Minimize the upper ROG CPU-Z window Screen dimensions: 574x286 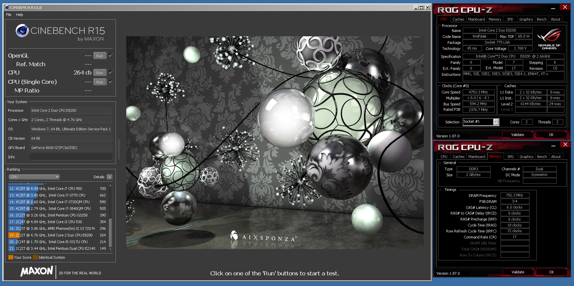[553, 8]
